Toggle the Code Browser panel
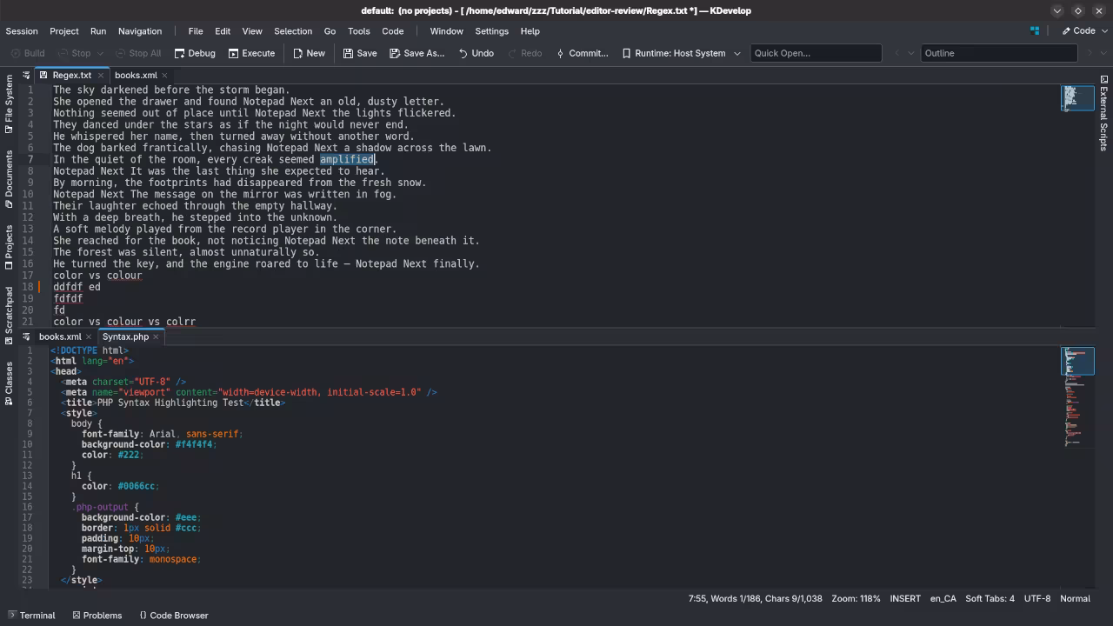The height and width of the screenshot is (626, 1113). [173, 615]
